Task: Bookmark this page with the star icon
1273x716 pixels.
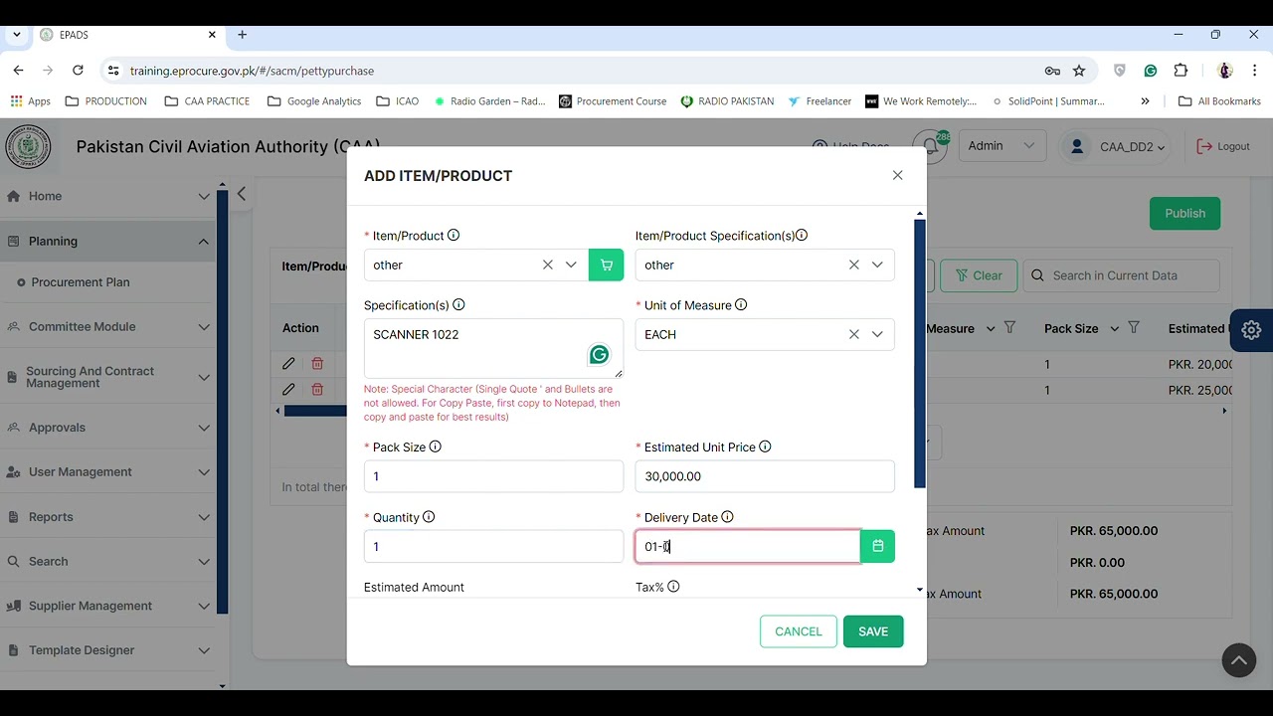Action: (1079, 71)
